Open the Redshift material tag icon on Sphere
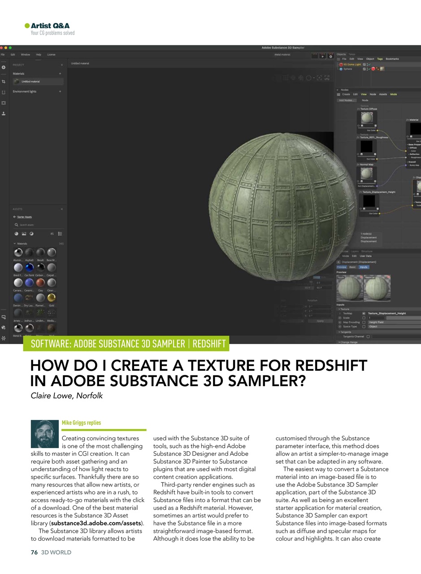Viewport: 421px width, 574px height. click(373, 69)
